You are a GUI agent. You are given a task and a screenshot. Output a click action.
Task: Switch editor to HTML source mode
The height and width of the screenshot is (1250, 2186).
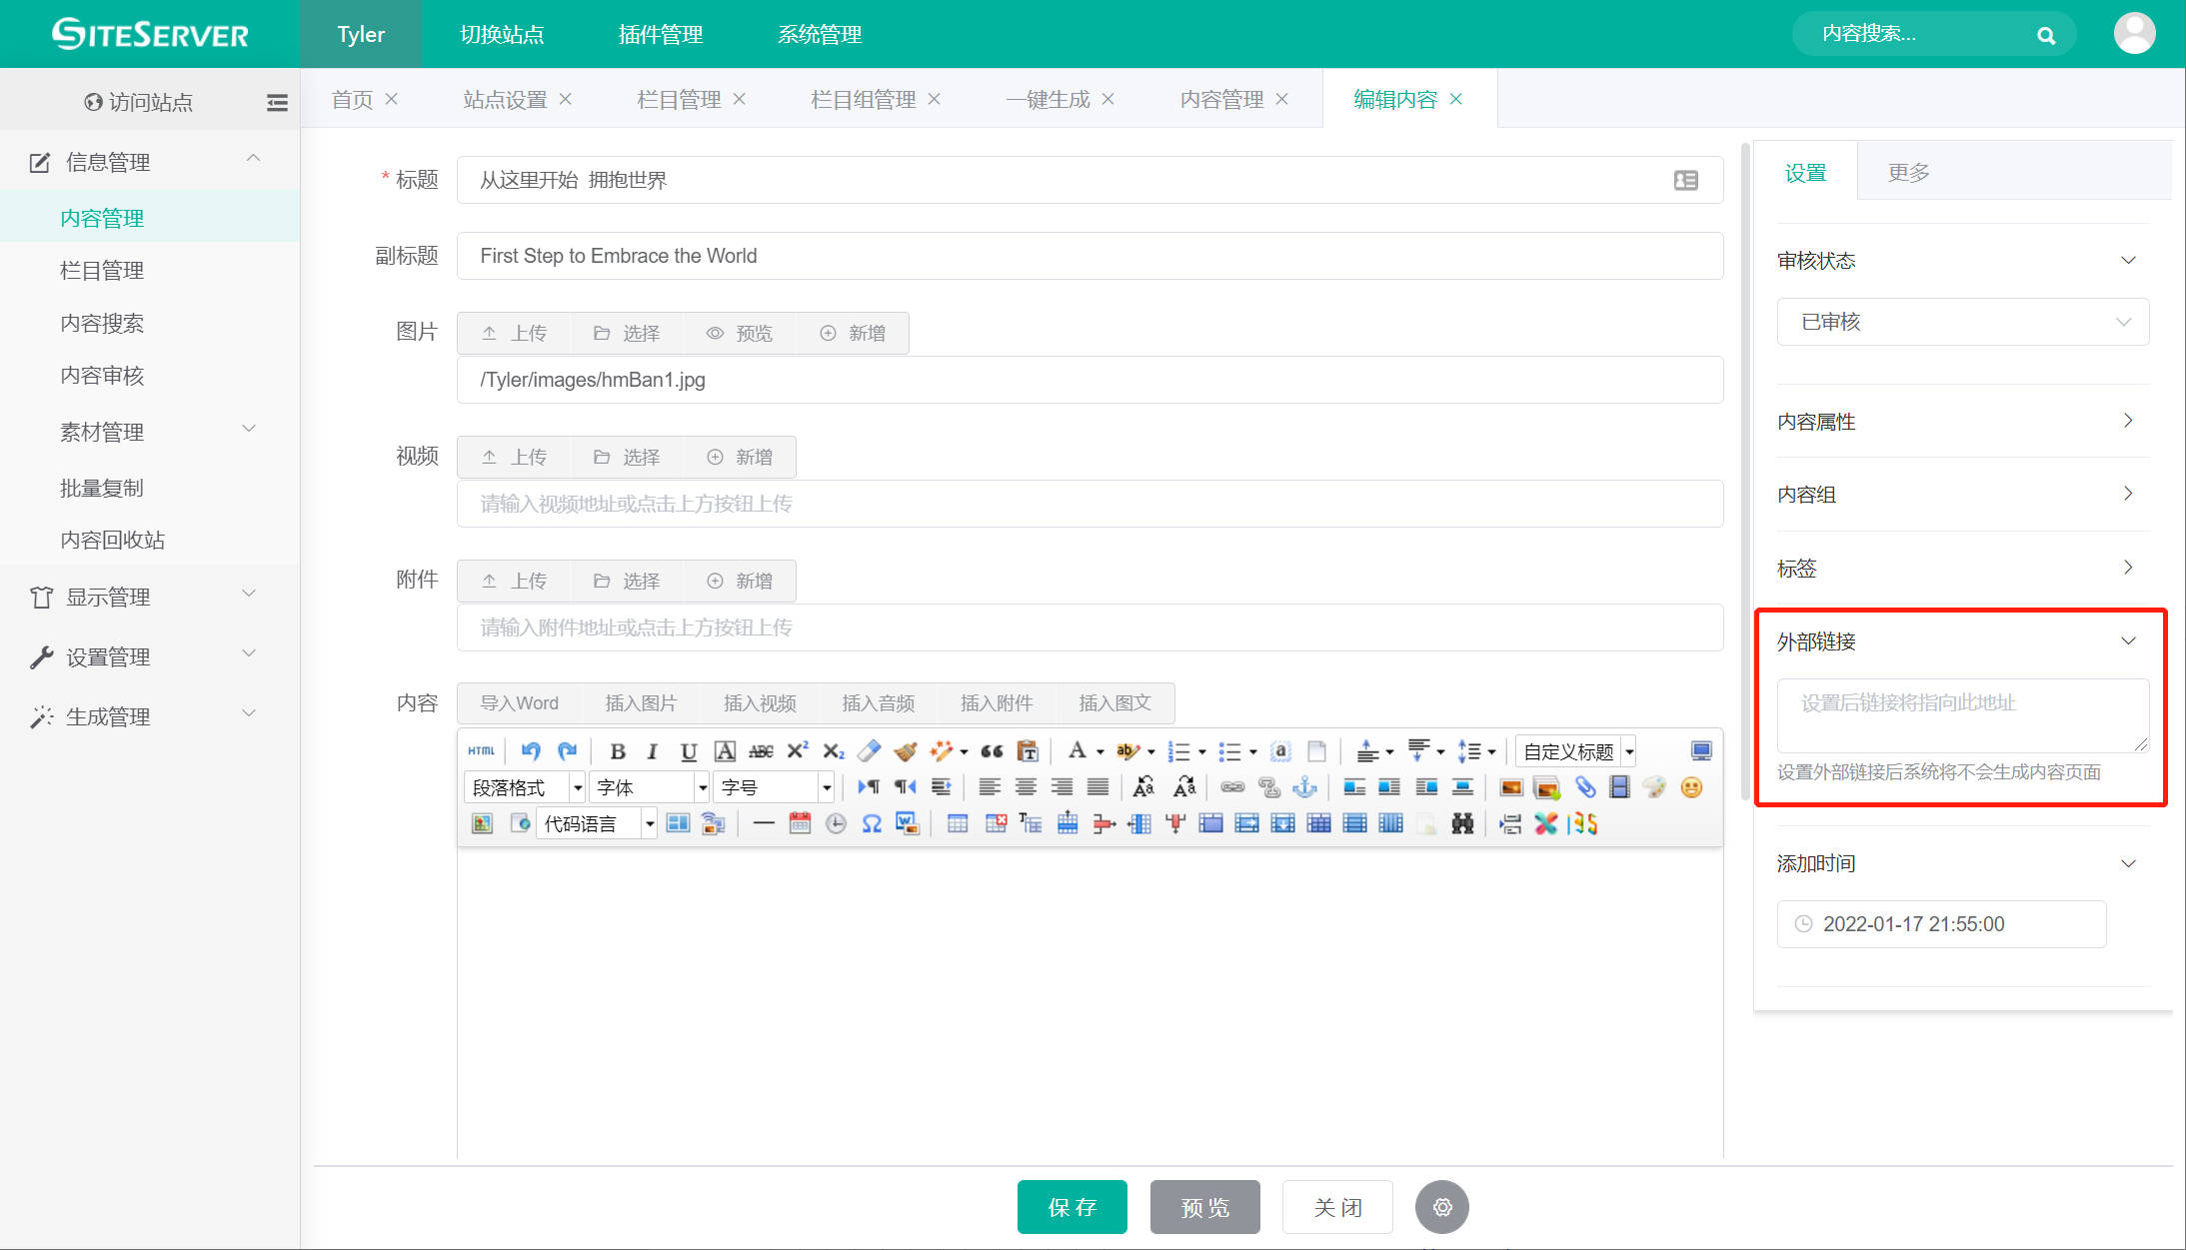tap(482, 751)
